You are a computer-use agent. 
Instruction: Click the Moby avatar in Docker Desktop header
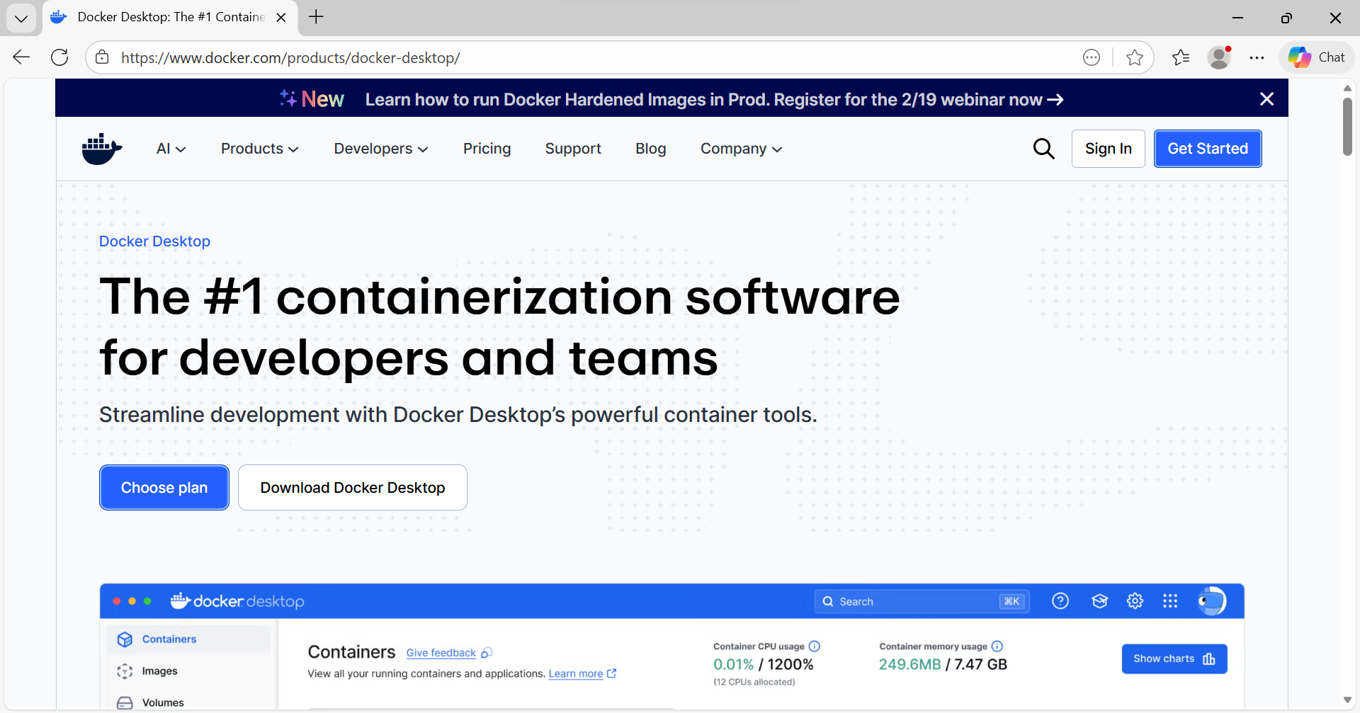click(1211, 600)
